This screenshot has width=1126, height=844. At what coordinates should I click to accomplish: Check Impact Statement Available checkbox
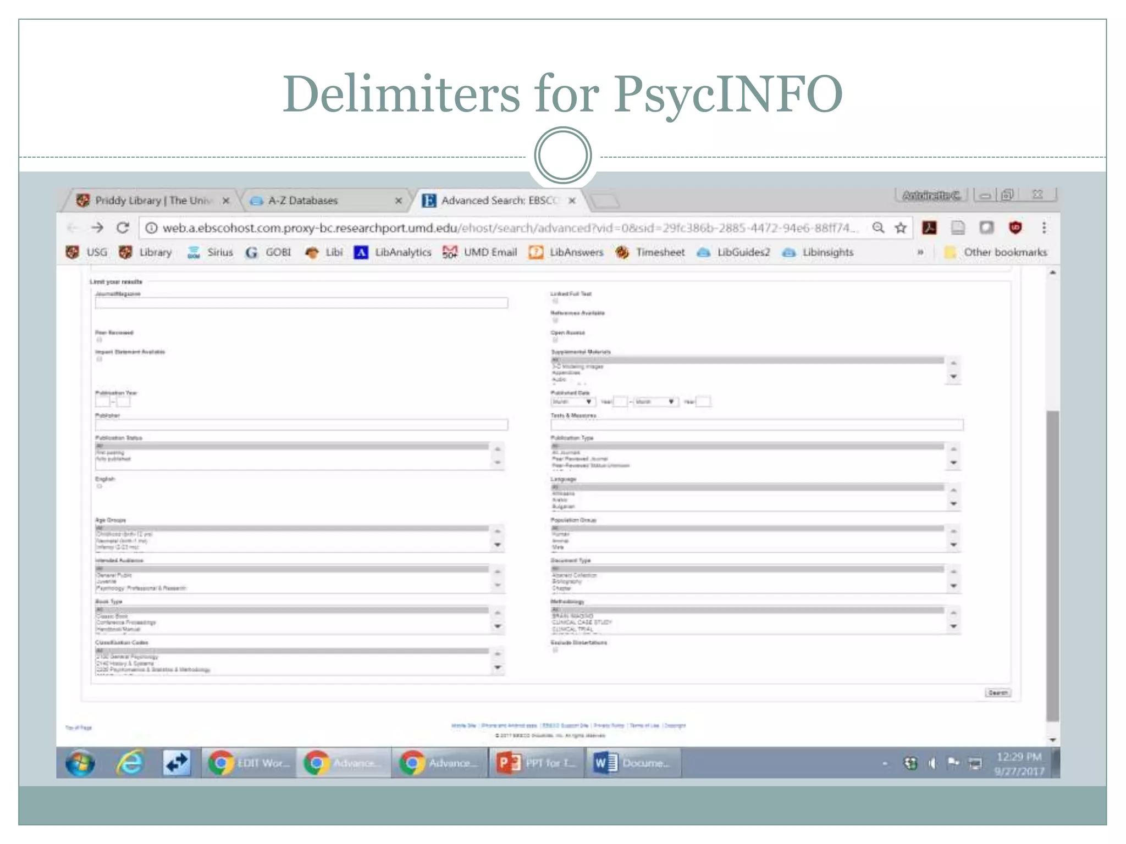pos(100,359)
